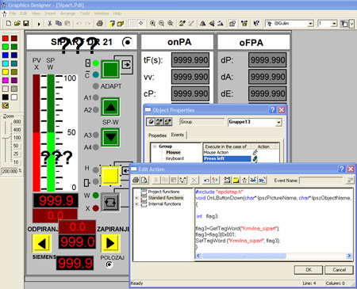357x289 pixels.
Task: Delete with X icon in Edit Action toolbar
Action: click(194, 181)
